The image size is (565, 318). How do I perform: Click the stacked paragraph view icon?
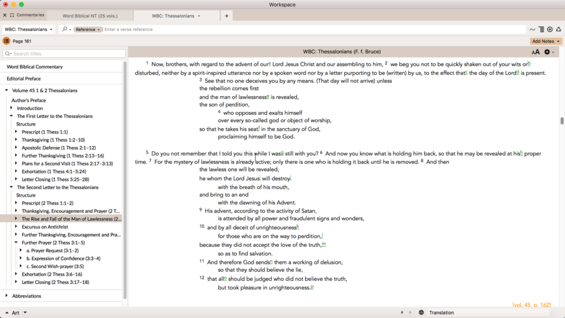[x=541, y=29]
